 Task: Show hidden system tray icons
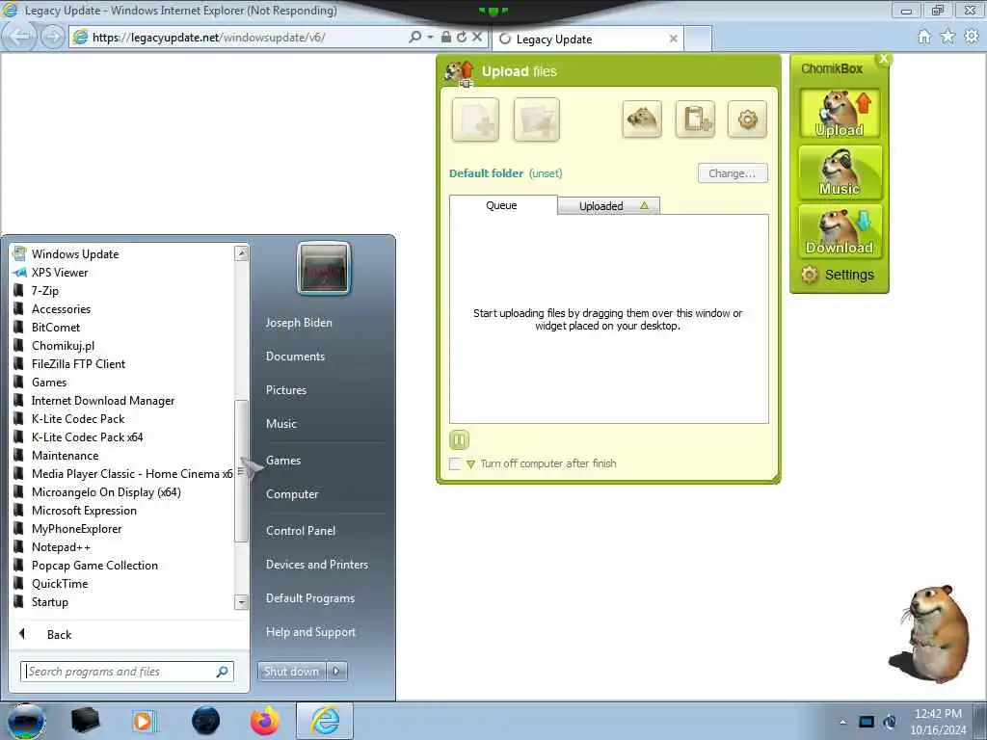pos(842,723)
